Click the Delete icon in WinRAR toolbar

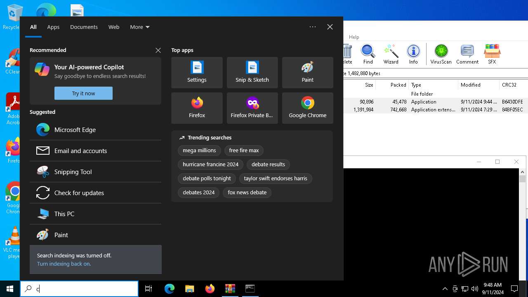(x=347, y=54)
